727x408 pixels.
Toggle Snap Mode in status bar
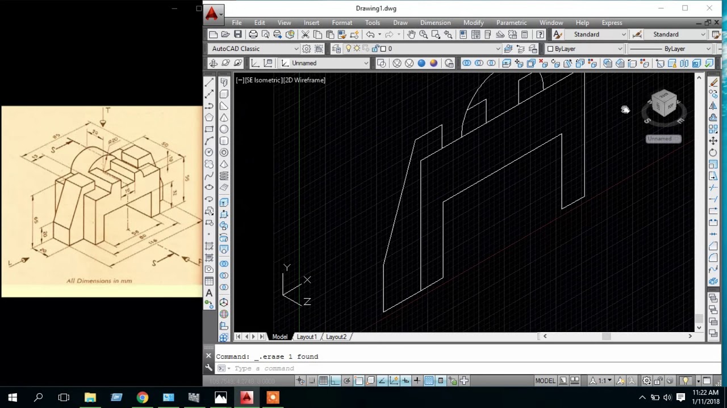[311, 381]
